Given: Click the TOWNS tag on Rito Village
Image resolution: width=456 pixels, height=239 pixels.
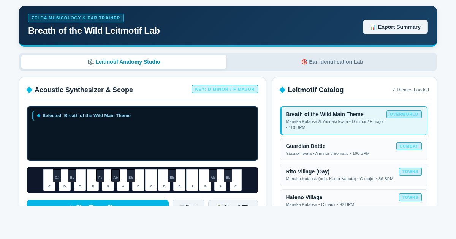Looking at the screenshot, I should [410, 171].
